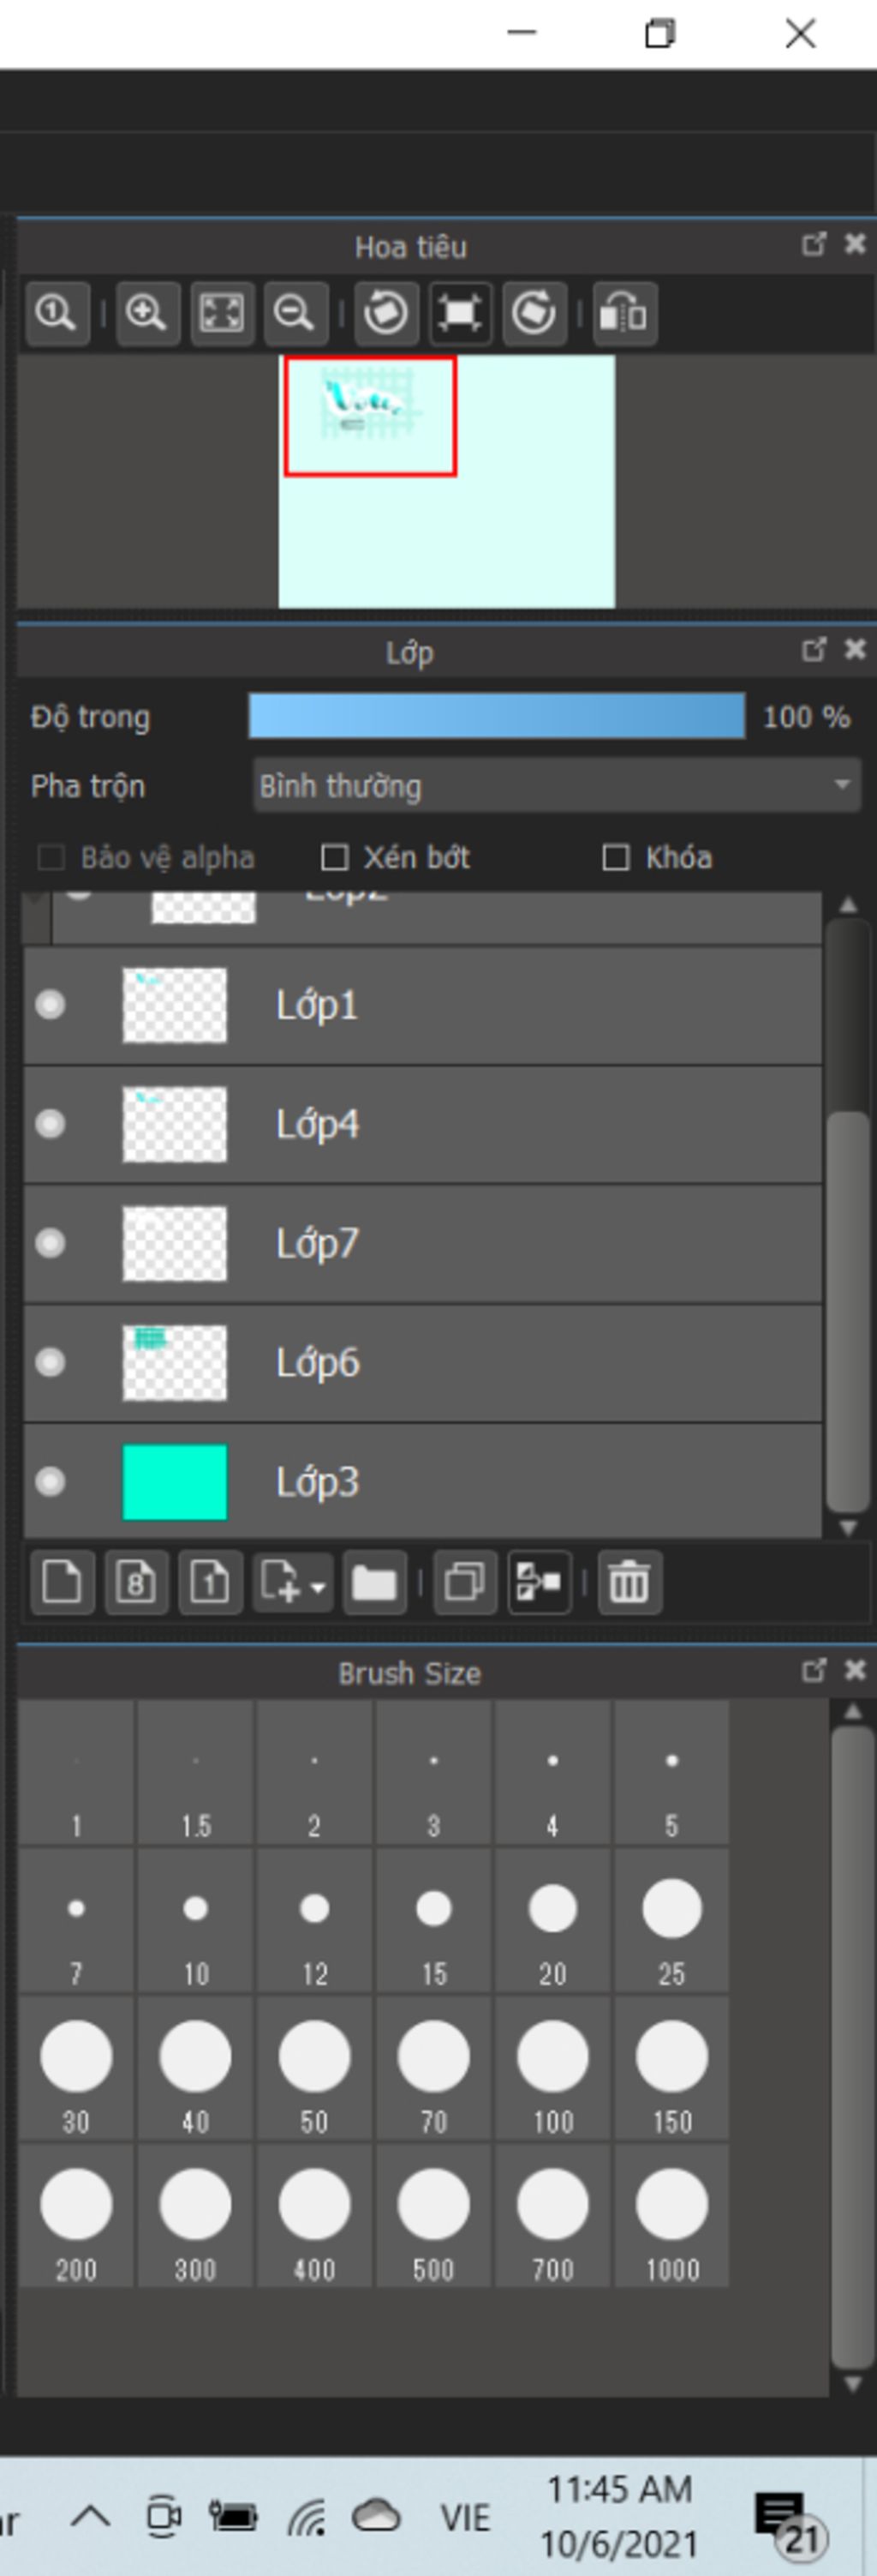
Task: Hide layer Lớp6 visibility dot
Action: (50, 1362)
